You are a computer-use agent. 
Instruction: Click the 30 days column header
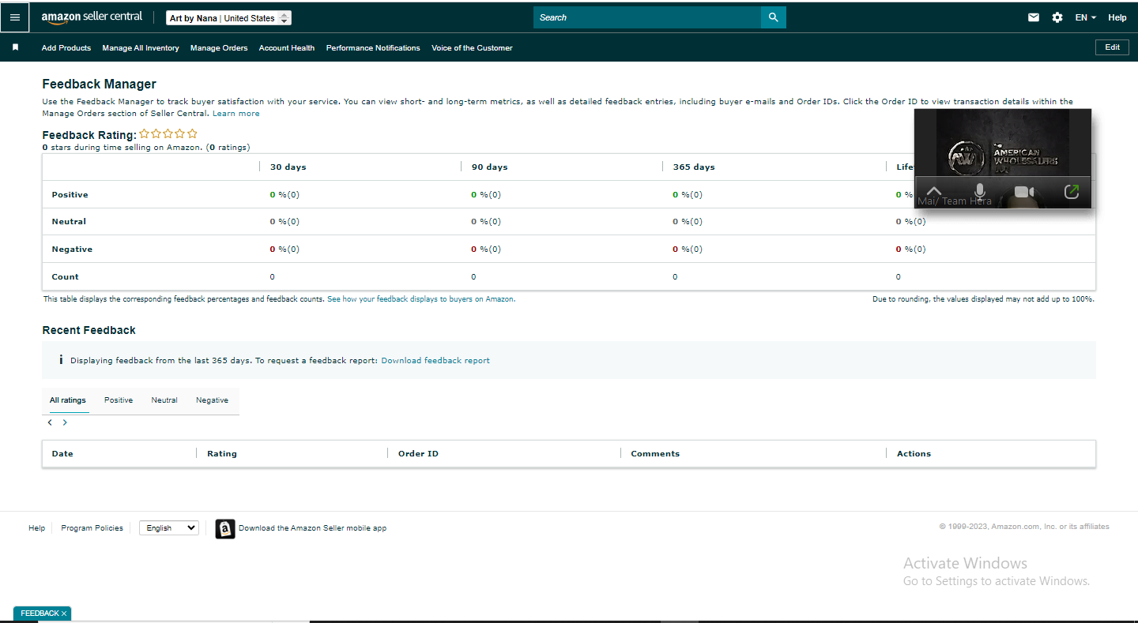(288, 167)
